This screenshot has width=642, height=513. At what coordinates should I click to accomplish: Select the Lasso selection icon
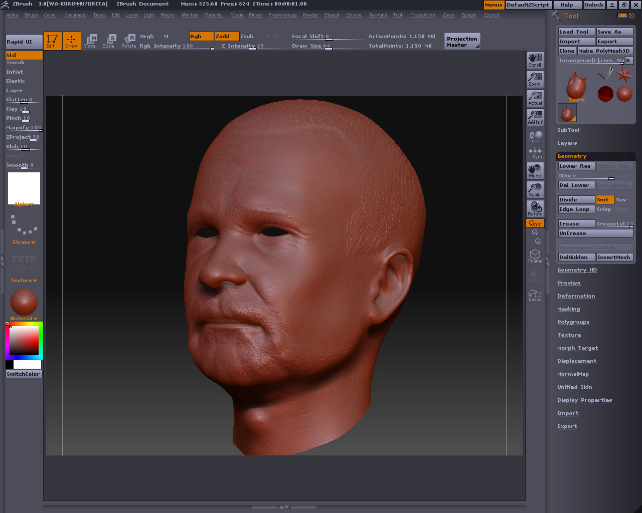535,296
